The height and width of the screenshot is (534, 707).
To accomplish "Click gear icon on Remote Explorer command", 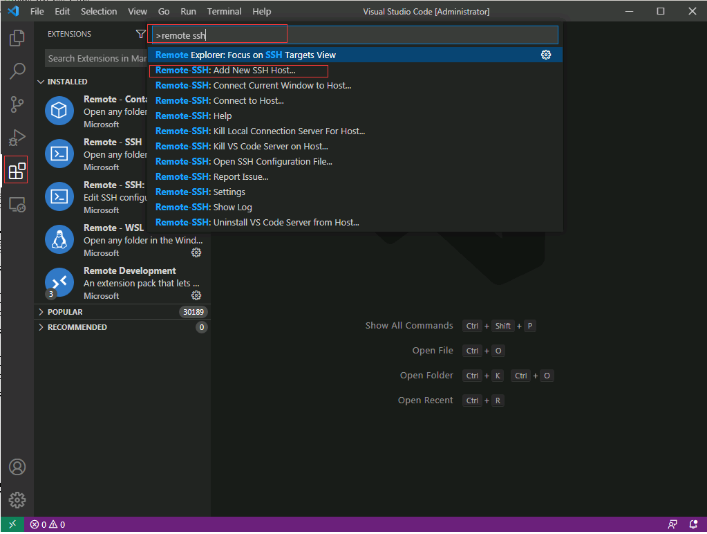I will pyautogui.click(x=545, y=55).
